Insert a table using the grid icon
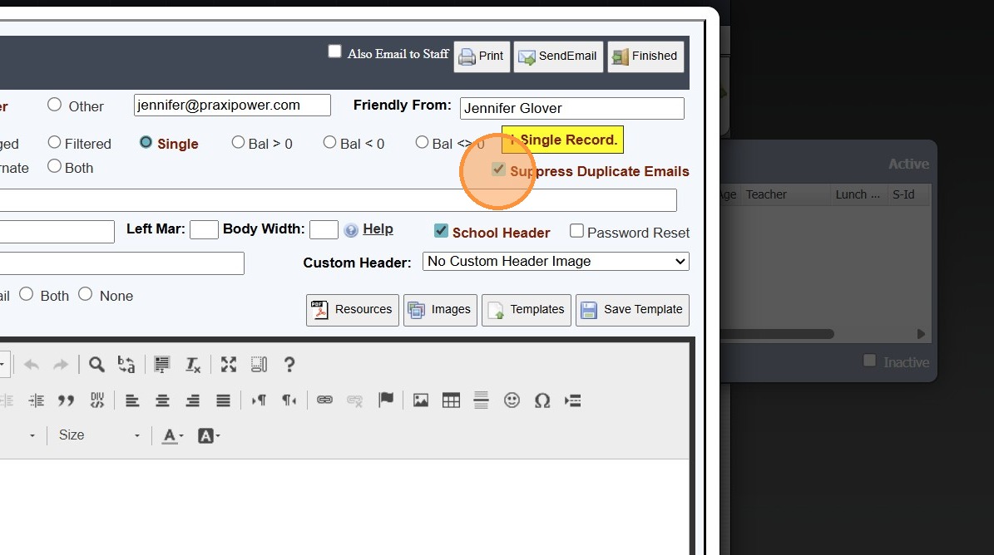 click(452, 400)
